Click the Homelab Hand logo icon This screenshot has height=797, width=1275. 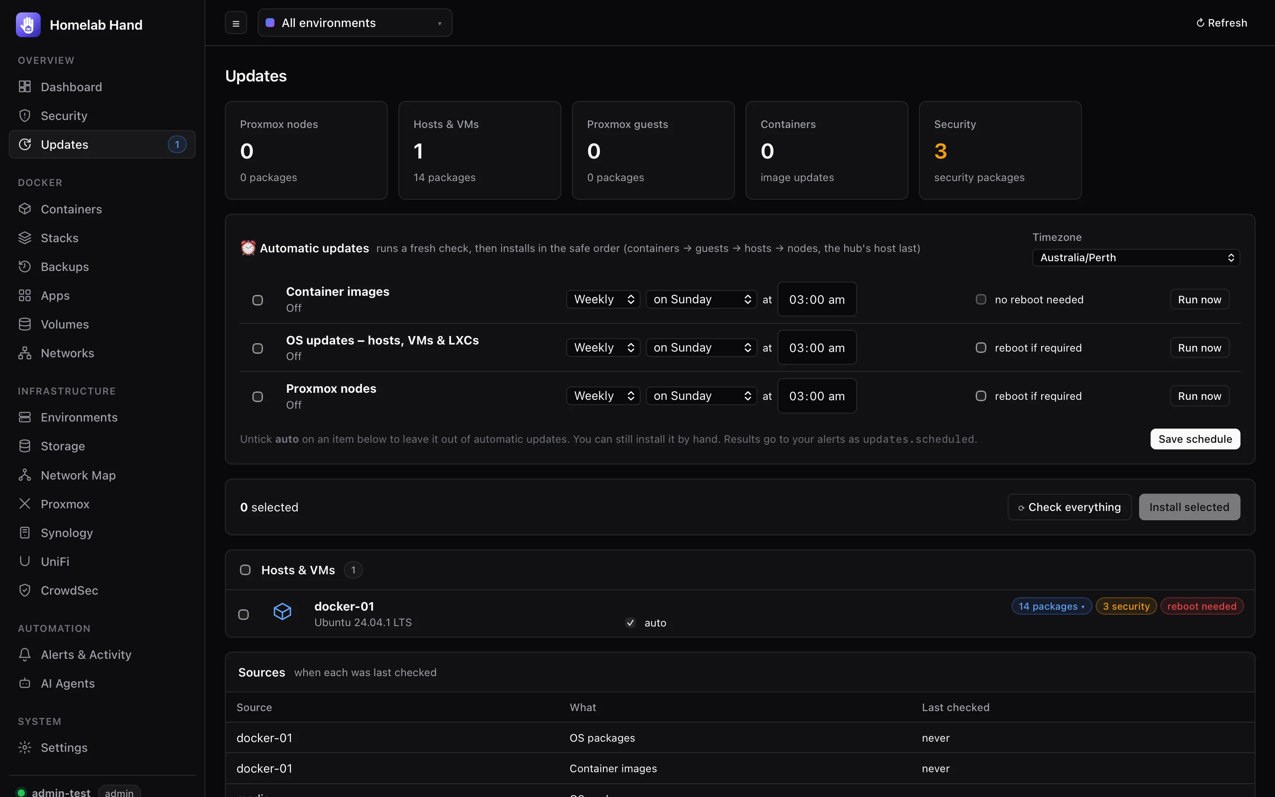(28, 25)
